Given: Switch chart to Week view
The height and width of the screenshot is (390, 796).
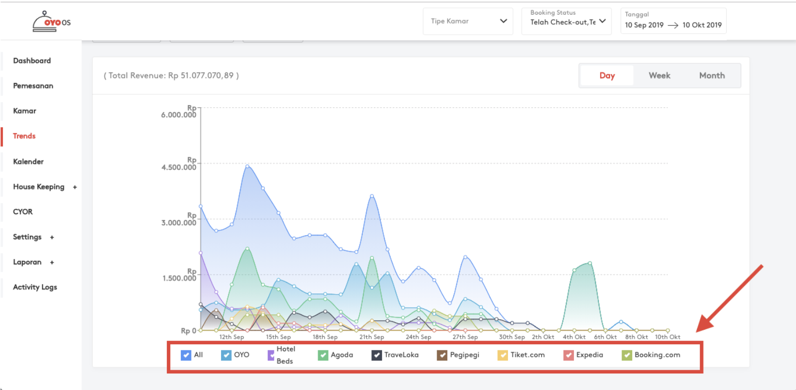Looking at the screenshot, I should point(659,75).
